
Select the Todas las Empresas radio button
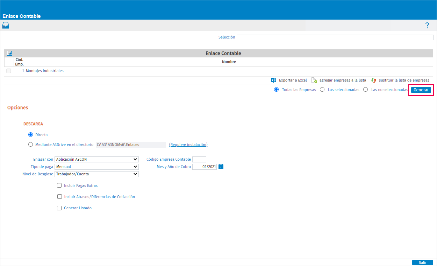click(276, 90)
